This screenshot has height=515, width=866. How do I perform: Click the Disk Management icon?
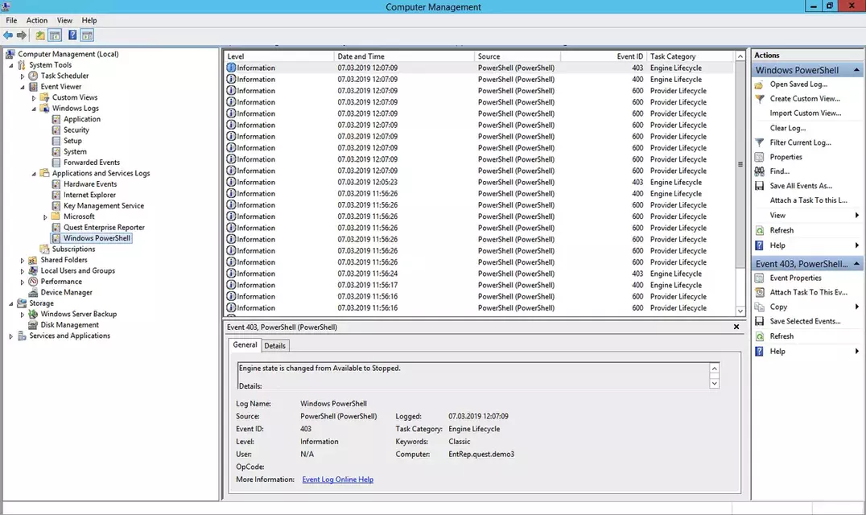33,325
